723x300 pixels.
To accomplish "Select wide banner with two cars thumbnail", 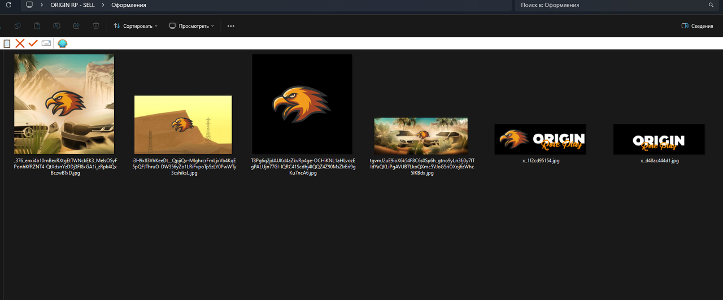I will point(421,136).
